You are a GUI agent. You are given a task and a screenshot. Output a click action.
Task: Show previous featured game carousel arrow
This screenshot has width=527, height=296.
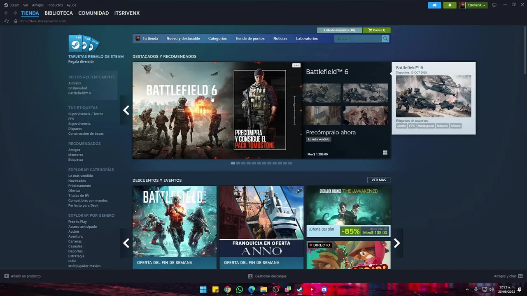click(x=126, y=110)
